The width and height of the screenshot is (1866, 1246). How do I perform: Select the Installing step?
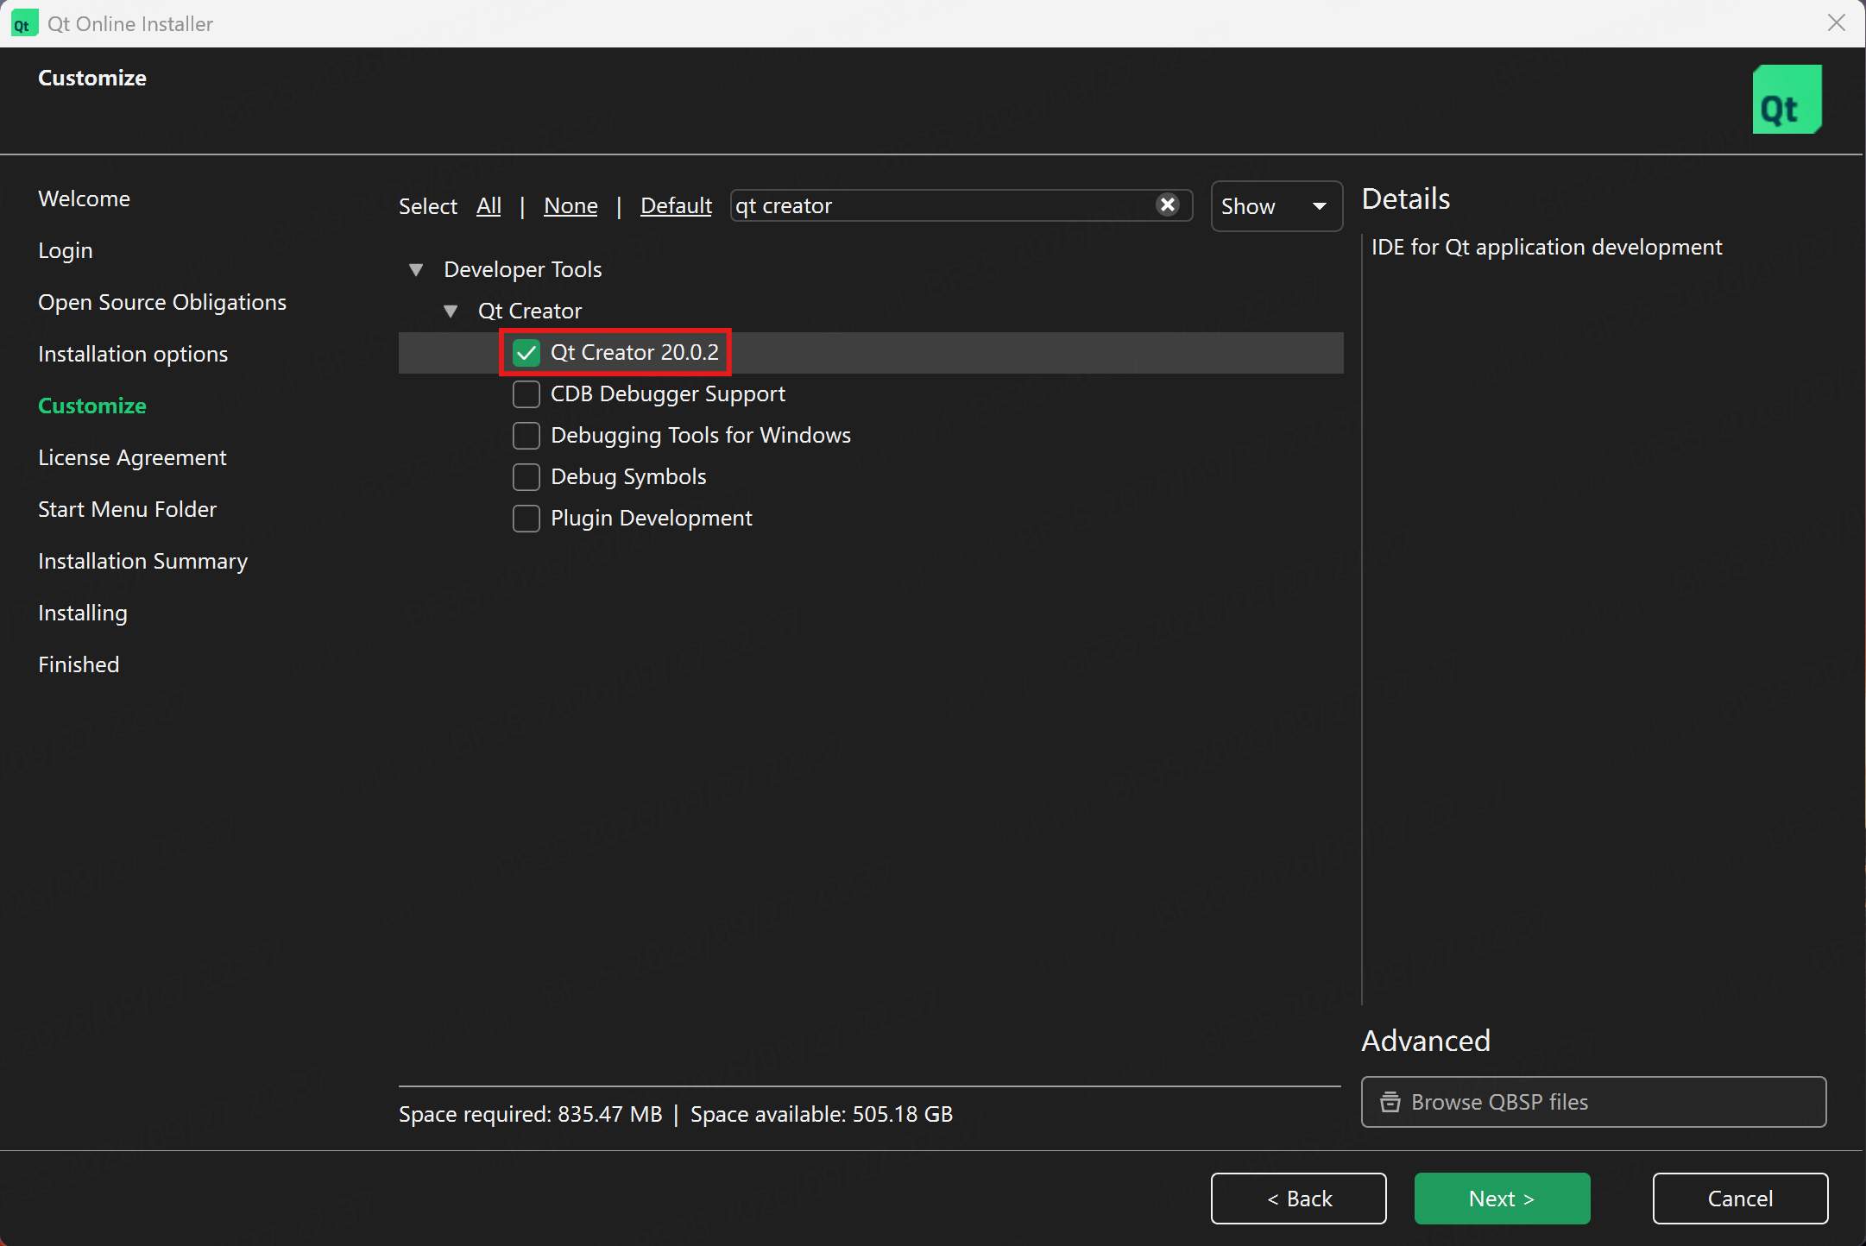(83, 613)
